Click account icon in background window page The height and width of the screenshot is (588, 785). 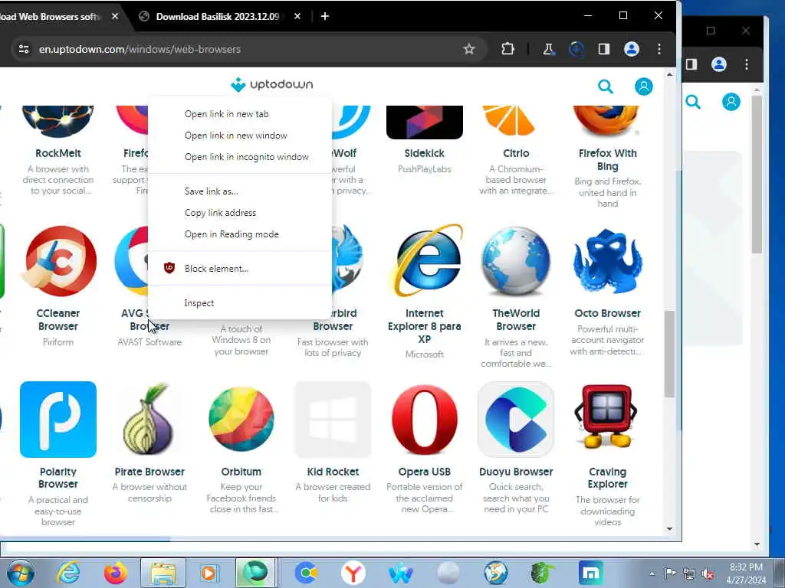pos(731,102)
